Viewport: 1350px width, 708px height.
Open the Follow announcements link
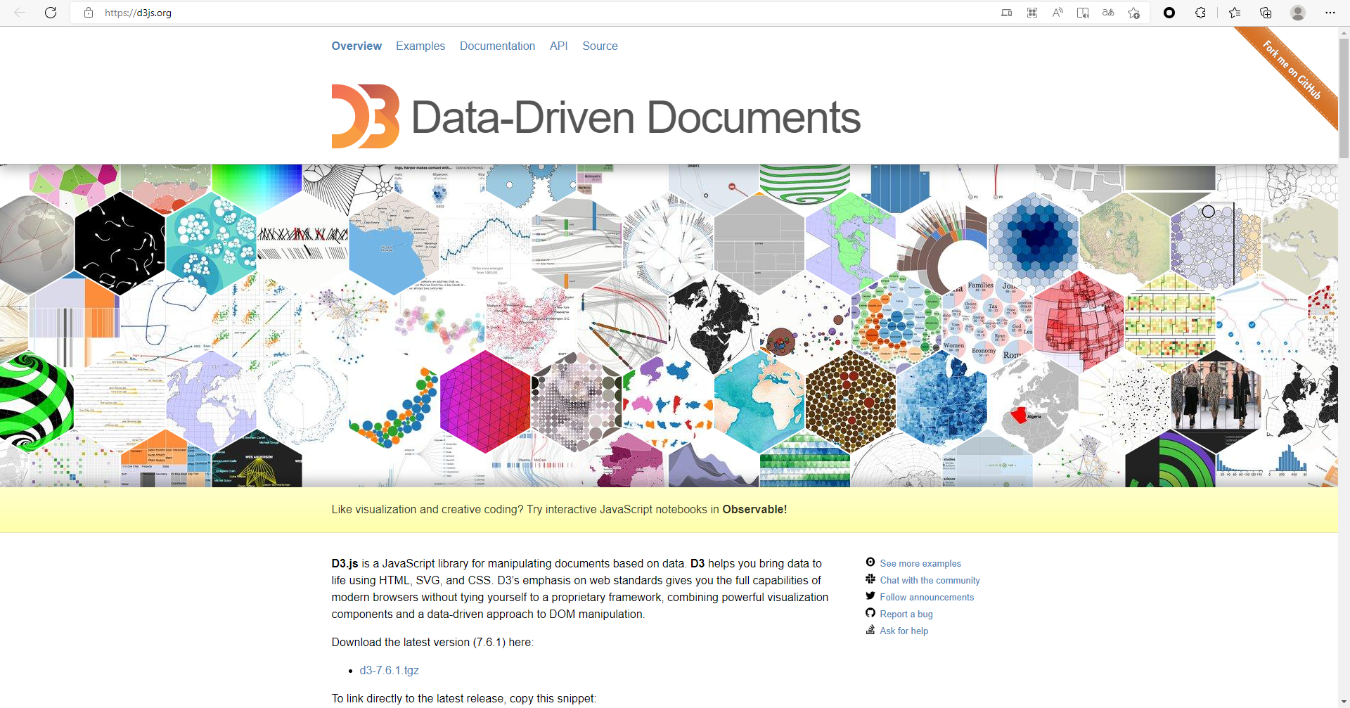(927, 597)
